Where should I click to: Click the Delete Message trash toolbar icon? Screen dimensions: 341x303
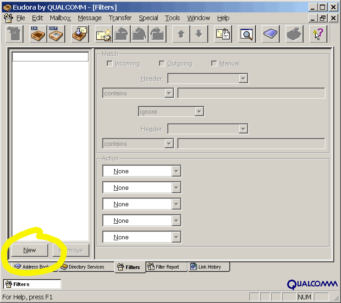pos(14,34)
